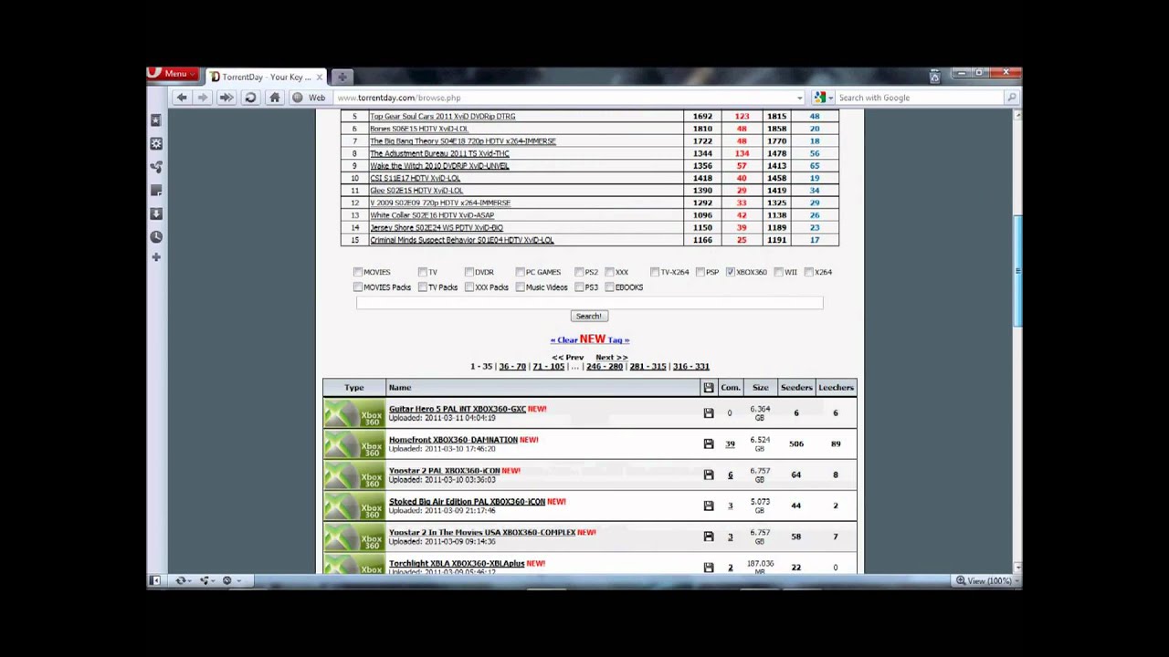Go to Next page link
The height and width of the screenshot is (657, 1169).
[x=611, y=358]
